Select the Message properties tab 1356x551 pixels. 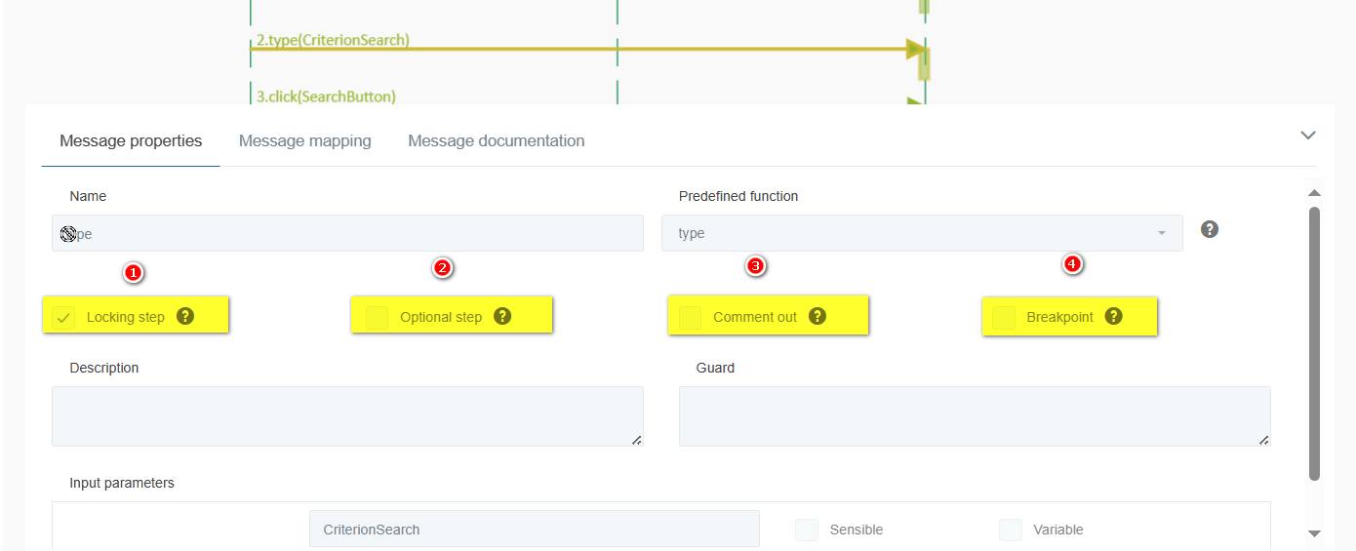click(x=131, y=141)
